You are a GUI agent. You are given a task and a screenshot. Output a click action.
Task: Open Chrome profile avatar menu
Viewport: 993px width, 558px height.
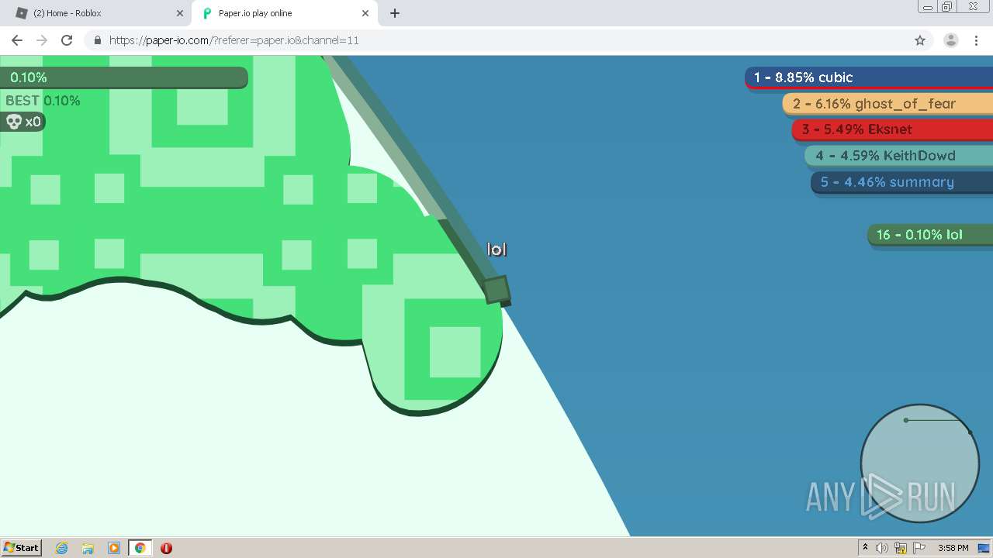951,40
